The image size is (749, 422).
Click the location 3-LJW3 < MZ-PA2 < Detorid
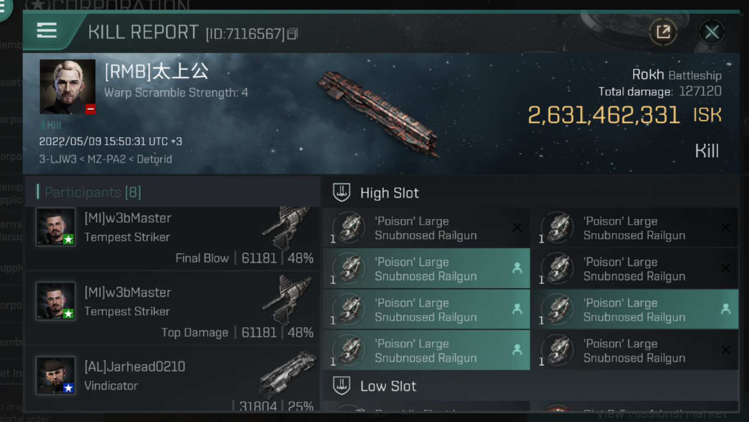(x=106, y=159)
